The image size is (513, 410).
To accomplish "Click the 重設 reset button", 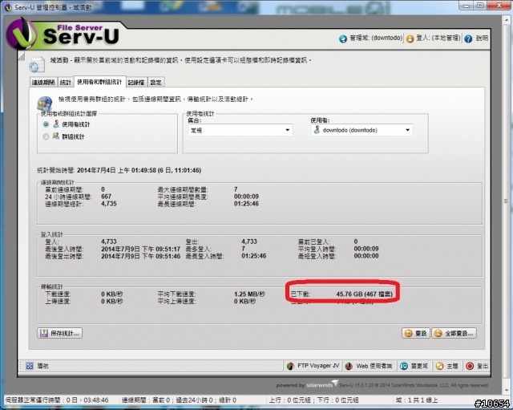I will [x=415, y=333].
